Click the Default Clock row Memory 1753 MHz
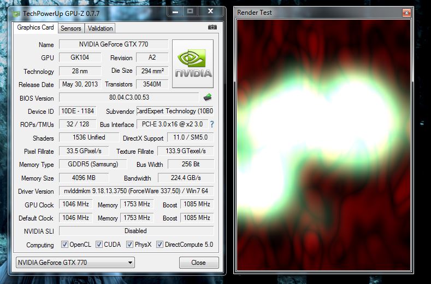This screenshot has width=431, height=284. 137,218
